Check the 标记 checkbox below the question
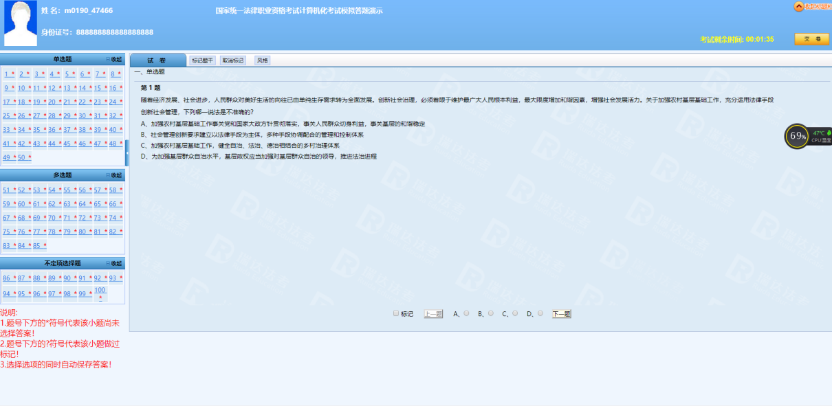This screenshot has height=406, width=832. click(396, 313)
